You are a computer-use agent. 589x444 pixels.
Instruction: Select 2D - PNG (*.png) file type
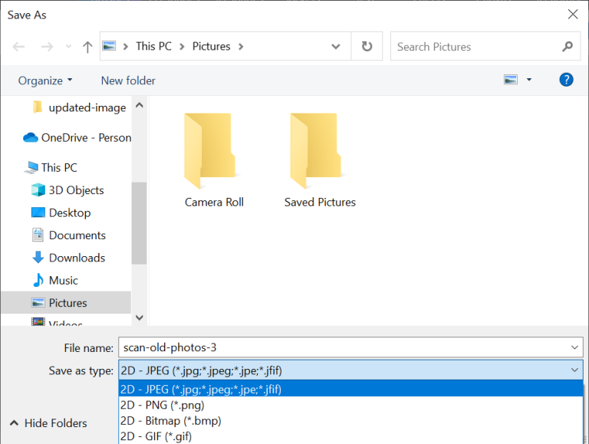point(163,405)
